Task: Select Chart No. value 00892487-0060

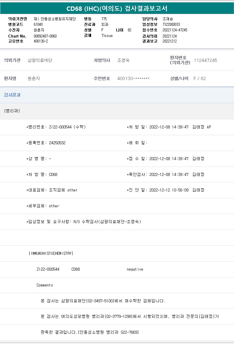Action: click(x=45, y=36)
